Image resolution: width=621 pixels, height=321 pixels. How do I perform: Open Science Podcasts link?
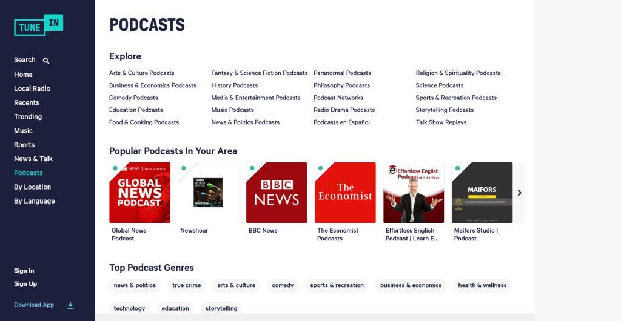(x=440, y=85)
